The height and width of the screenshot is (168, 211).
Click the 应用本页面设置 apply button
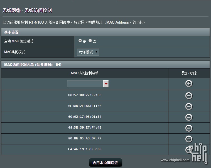105,163
